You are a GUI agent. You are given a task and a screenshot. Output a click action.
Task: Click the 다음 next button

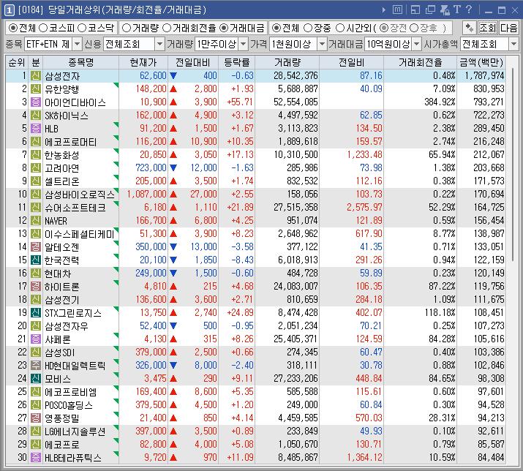click(508, 28)
